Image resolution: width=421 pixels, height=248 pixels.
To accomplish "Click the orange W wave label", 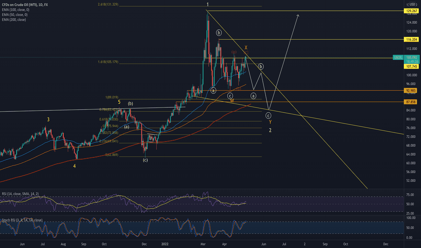I will (x=232, y=101).
